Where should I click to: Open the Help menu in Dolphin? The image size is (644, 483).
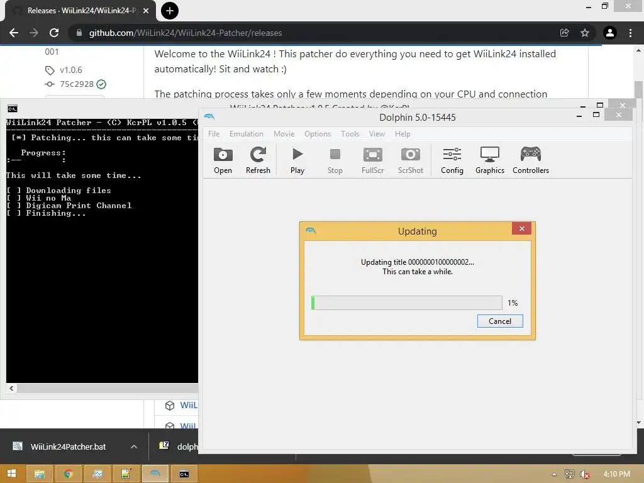tap(402, 134)
